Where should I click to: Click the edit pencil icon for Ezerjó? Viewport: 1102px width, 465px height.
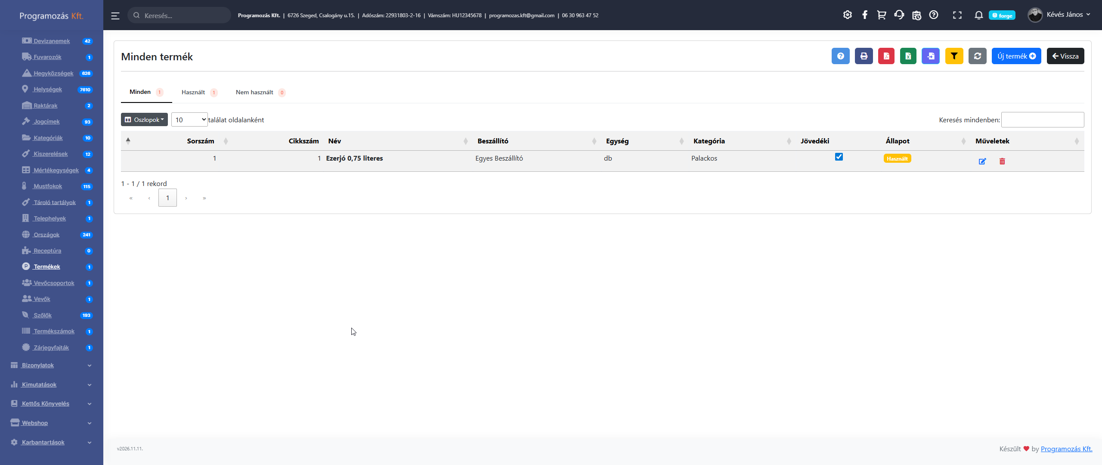coord(982,161)
